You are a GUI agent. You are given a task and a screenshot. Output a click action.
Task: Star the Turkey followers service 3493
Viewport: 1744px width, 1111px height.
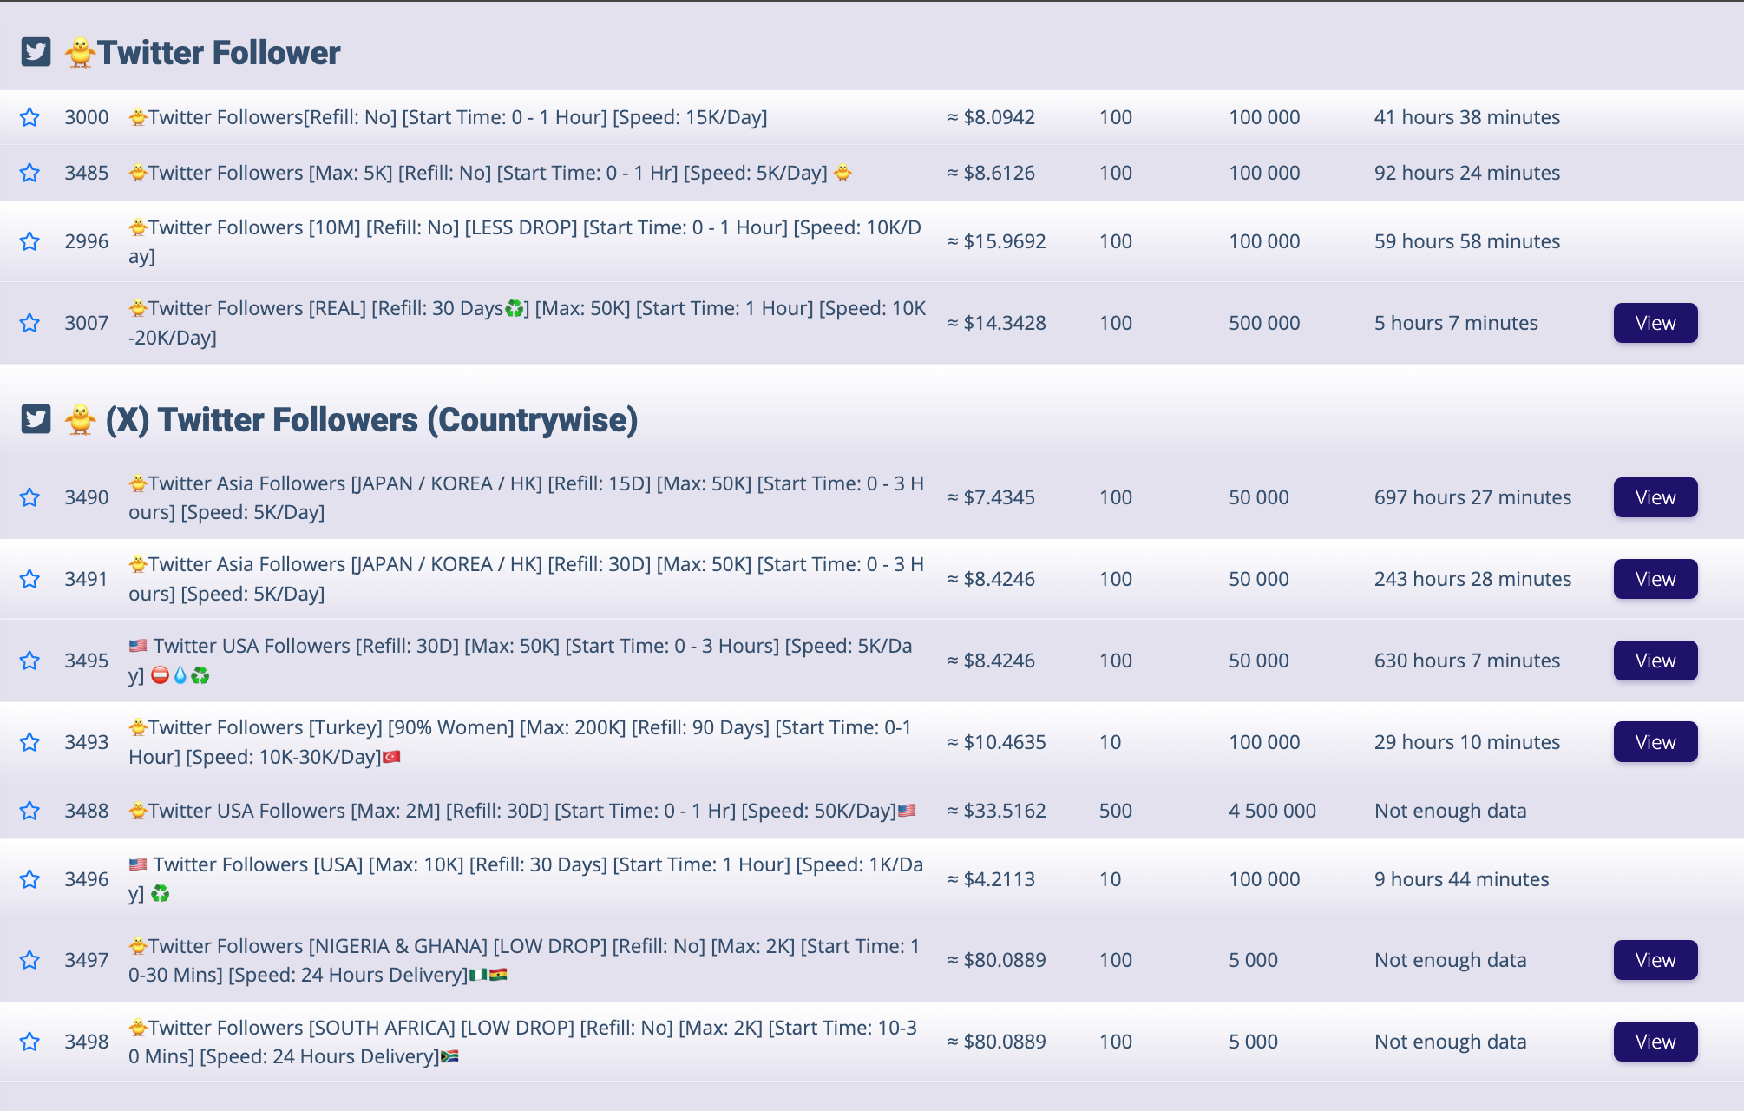tap(30, 742)
